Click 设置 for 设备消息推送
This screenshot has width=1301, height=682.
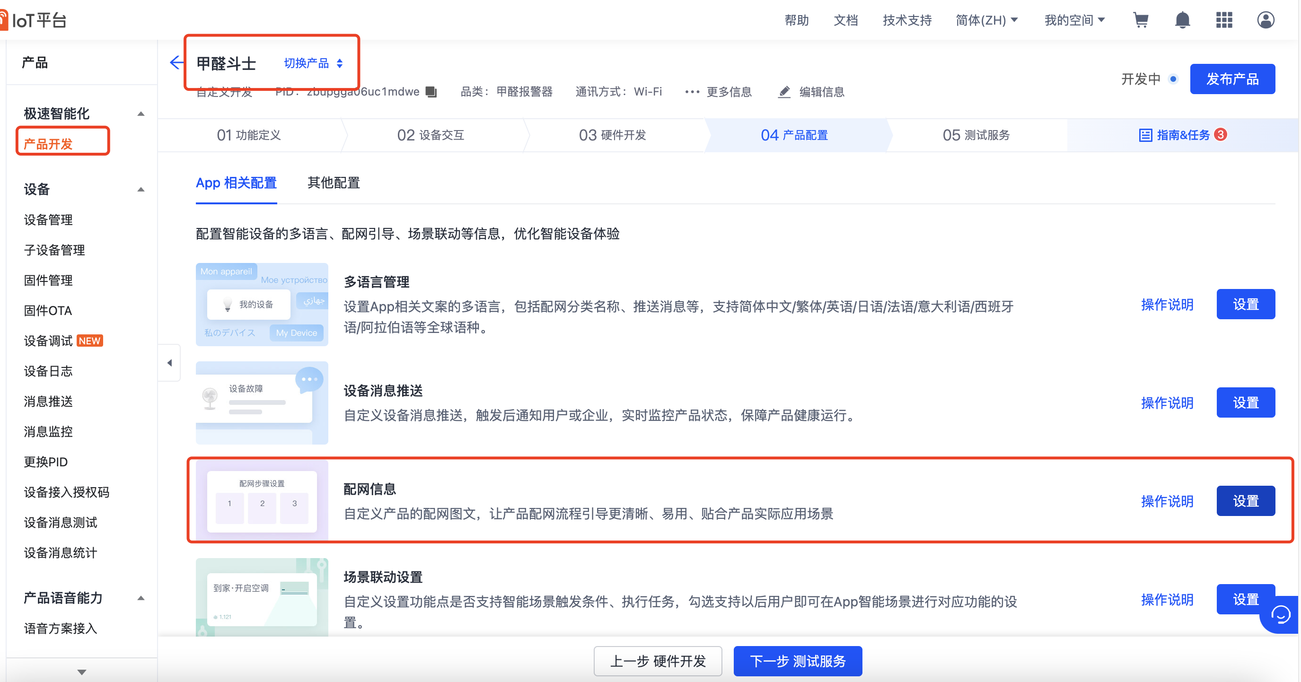[x=1246, y=403]
